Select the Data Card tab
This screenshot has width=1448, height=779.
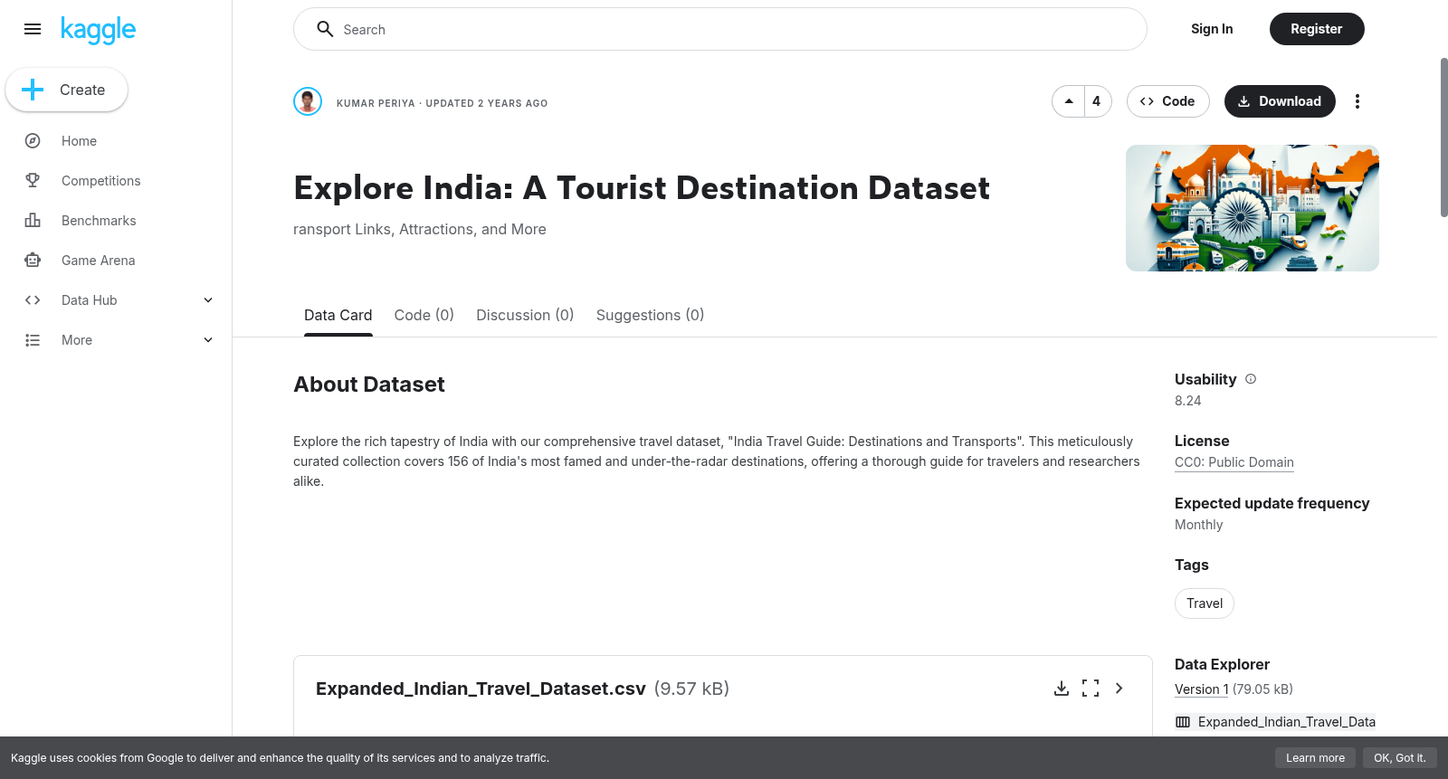coord(338,315)
